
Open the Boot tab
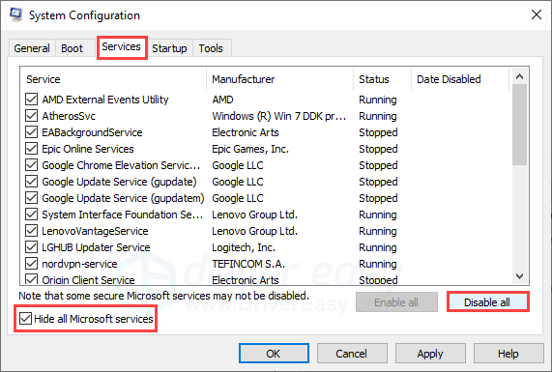[72, 48]
